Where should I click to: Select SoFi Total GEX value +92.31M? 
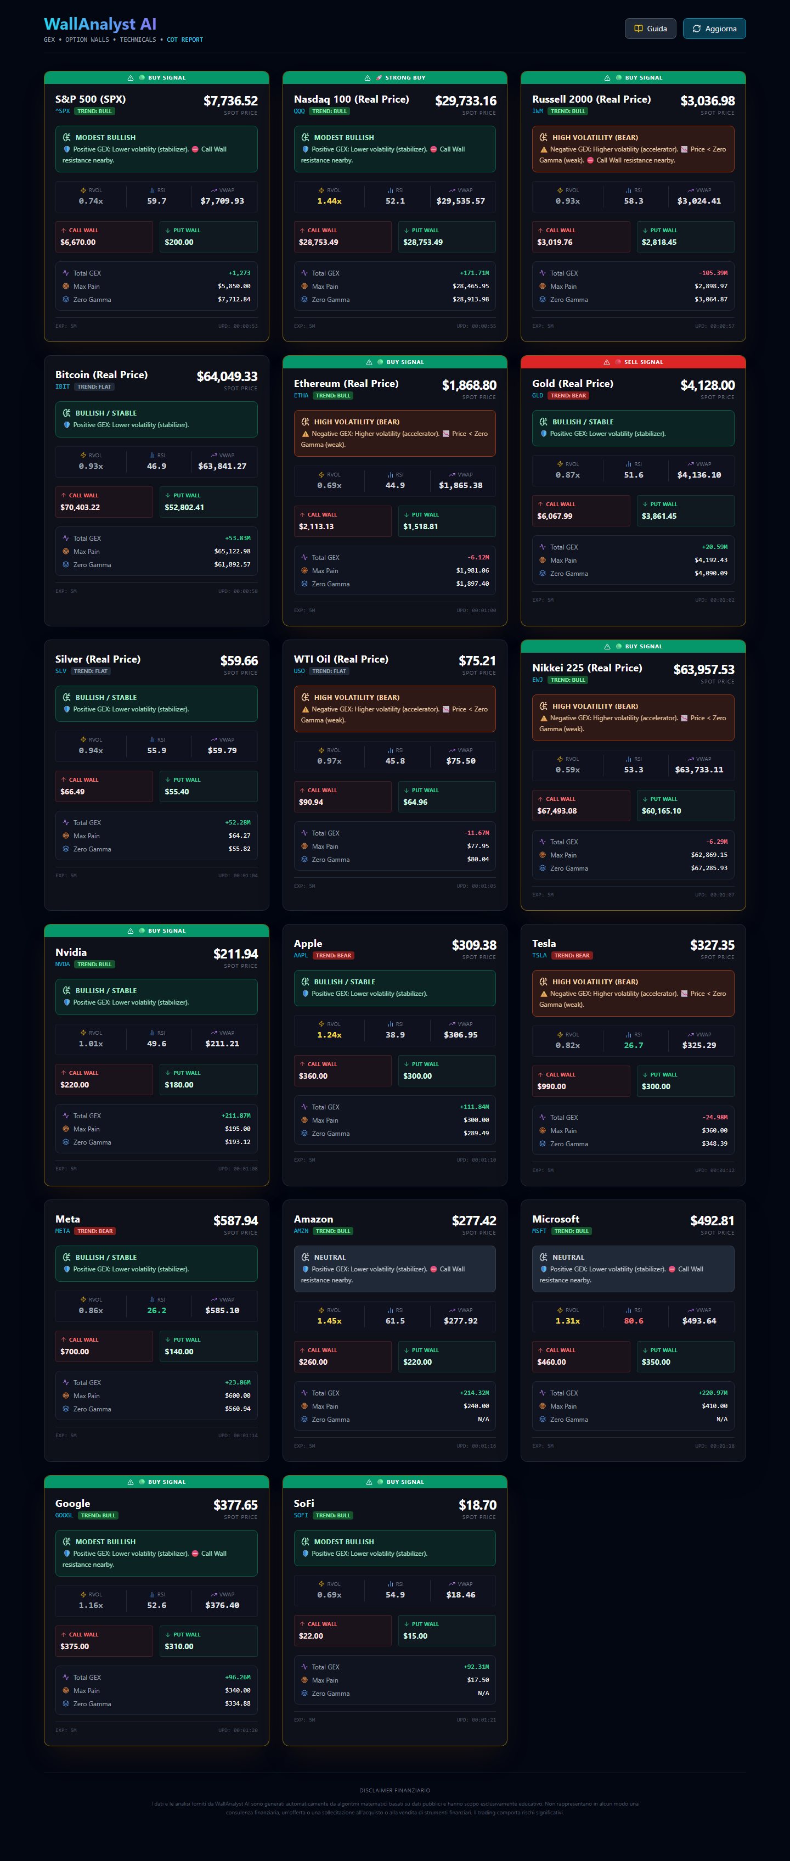tap(476, 1667)
